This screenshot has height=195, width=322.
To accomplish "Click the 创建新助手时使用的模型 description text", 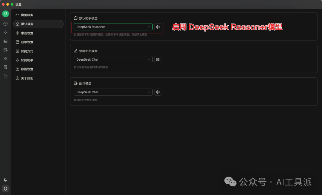I will pos(111,34).
